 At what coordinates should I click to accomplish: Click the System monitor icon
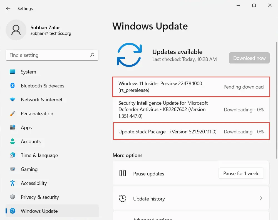tap(13, 72)
